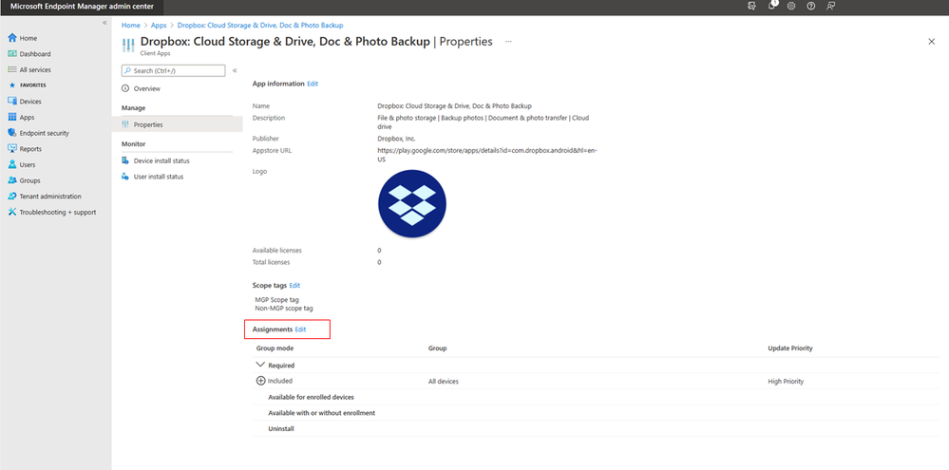The height and width of the screenshot is (470, 949).
Task: Click the Troubleshooting + support wrench icon
Action: (x=12, y=213)
